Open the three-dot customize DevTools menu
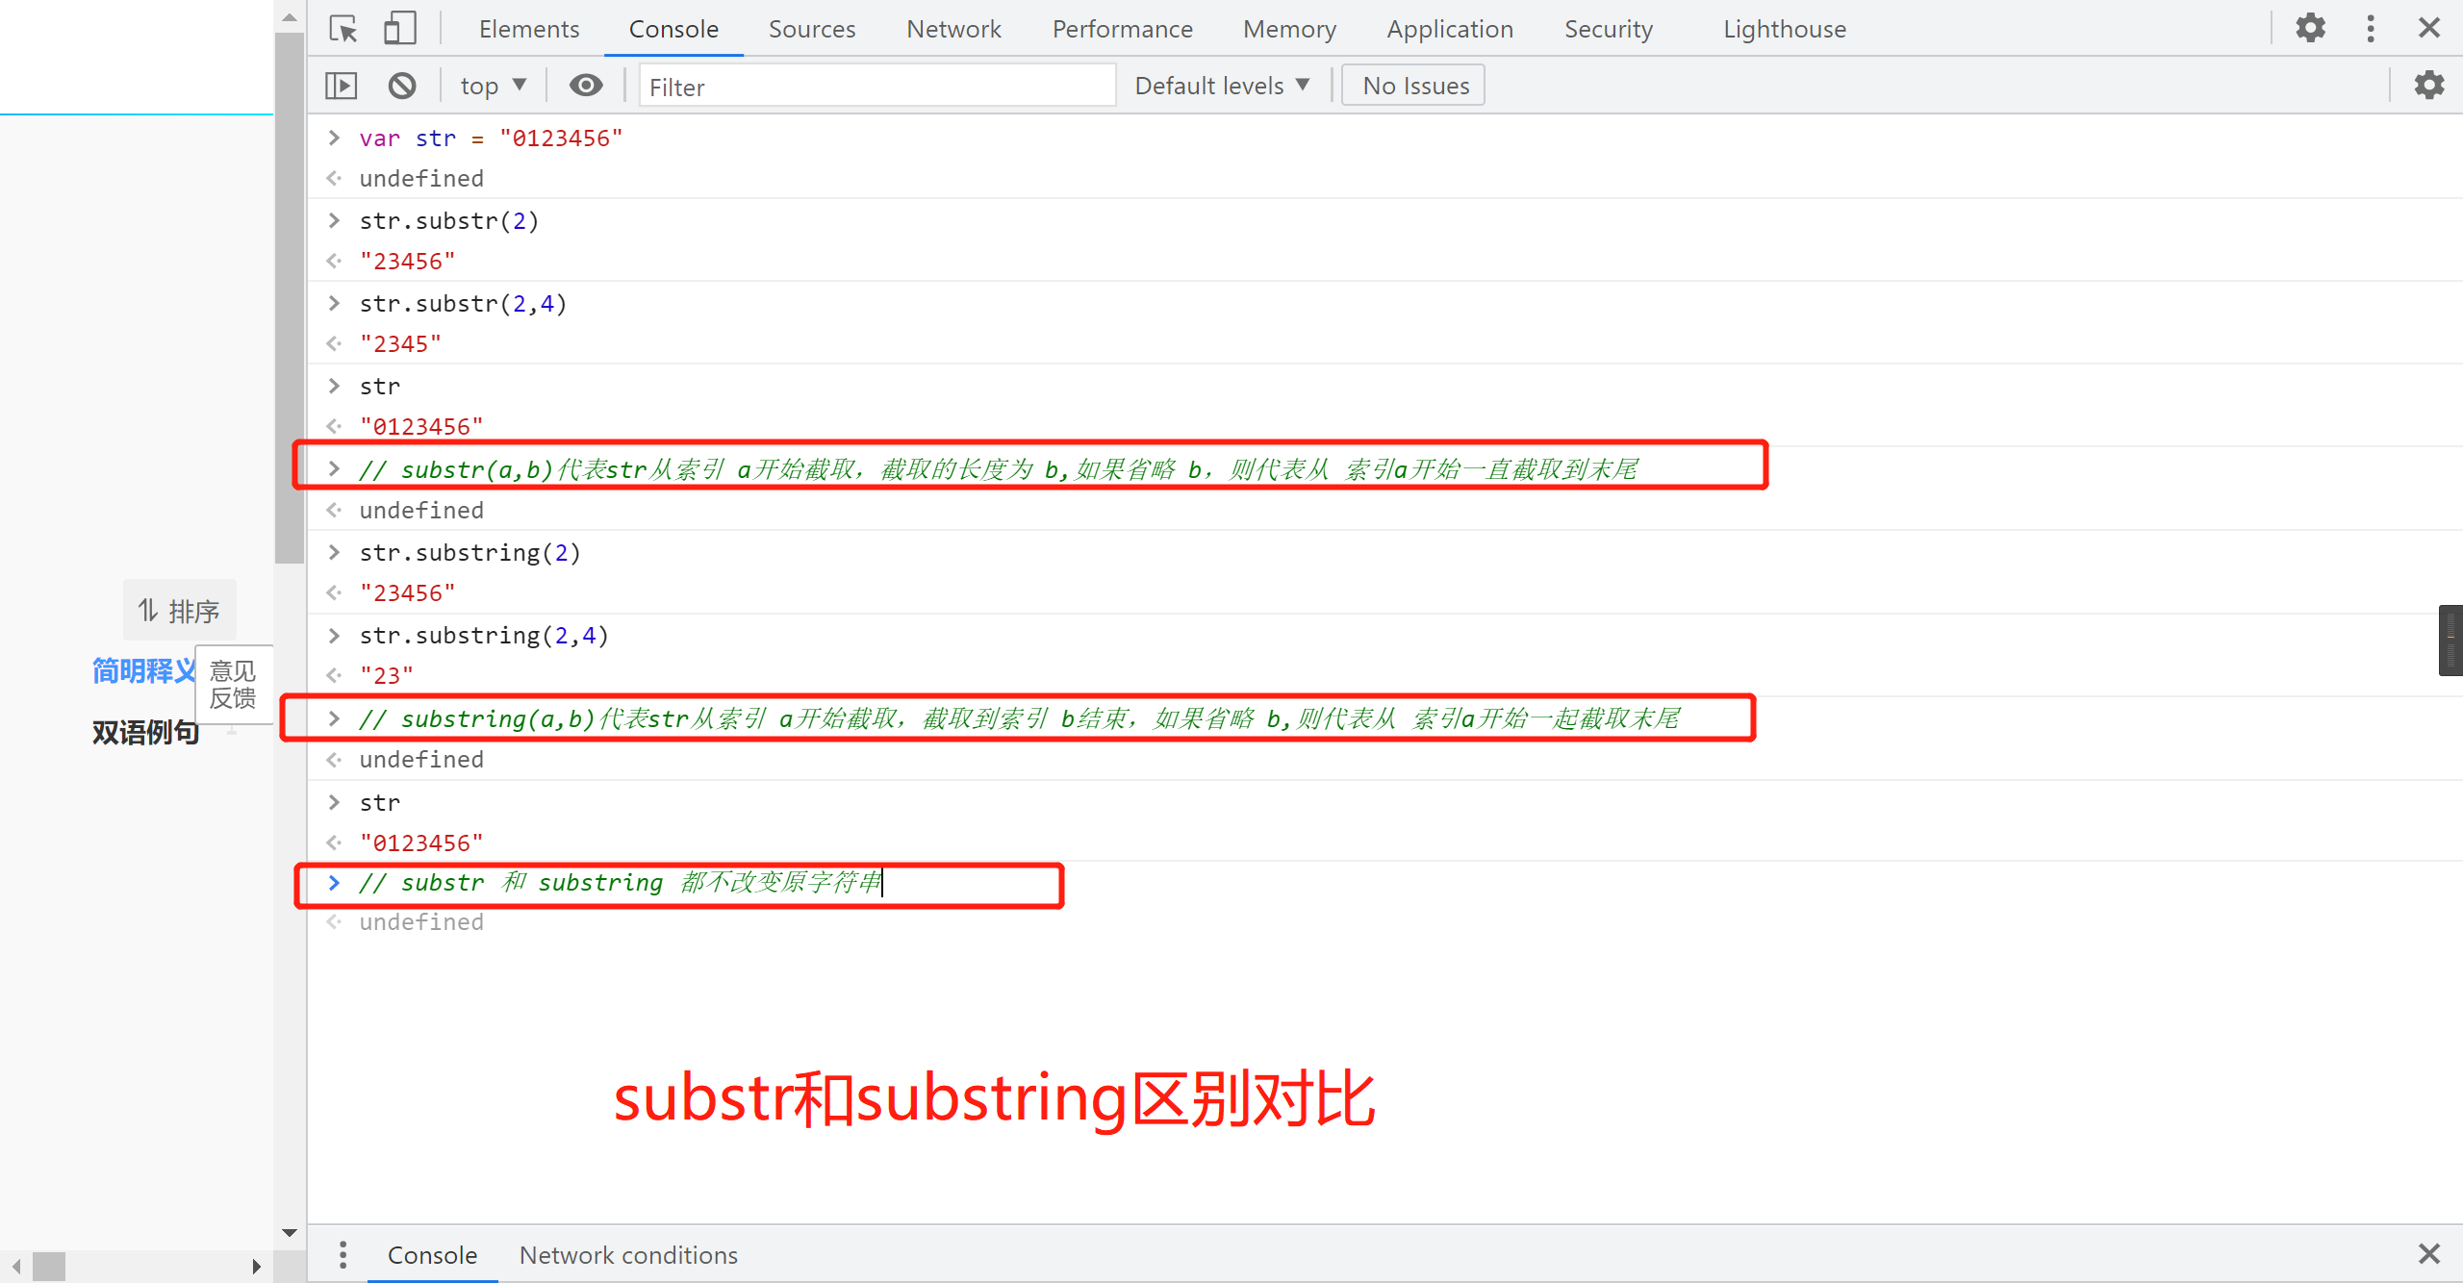 [2371, 29]
